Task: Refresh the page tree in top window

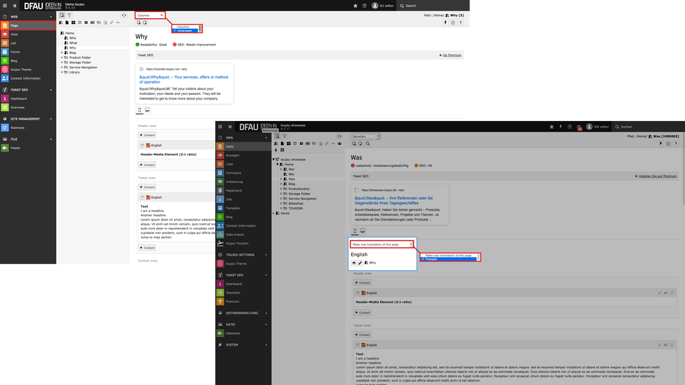Action: 124,15
